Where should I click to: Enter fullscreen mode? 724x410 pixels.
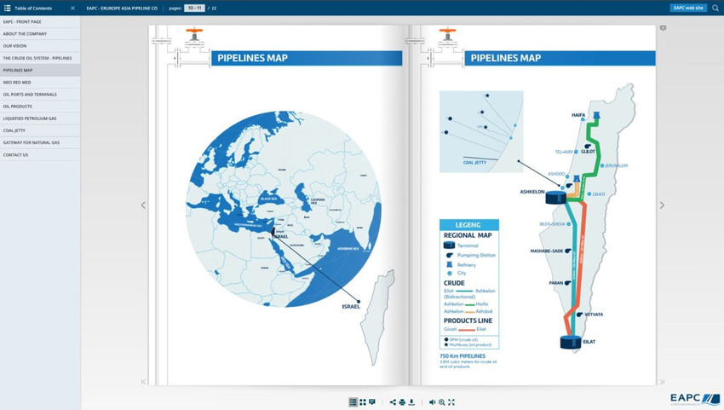tap(451, 402)
